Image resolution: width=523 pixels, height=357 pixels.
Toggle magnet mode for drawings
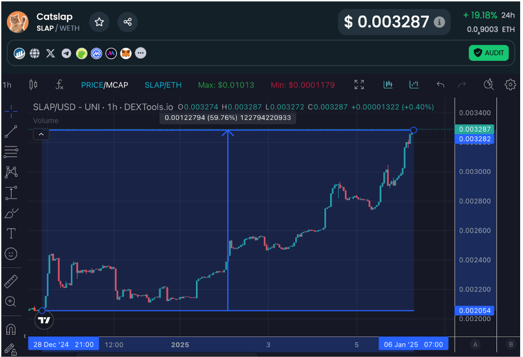tap(11, 329)
